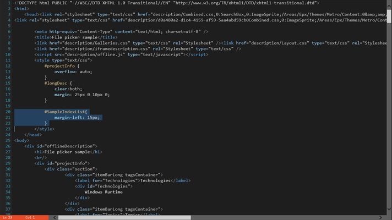Viewport: 392px width, 220px height.
Task: Click the '#projectInfo' CSS selector
Action: pyautogui.click(x=59, y=66)
